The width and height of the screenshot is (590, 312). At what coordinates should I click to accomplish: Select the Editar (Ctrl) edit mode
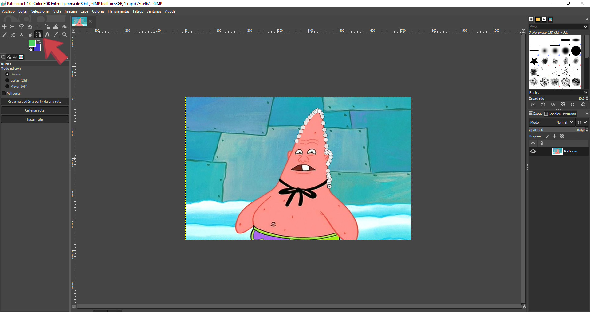point(7,80)
